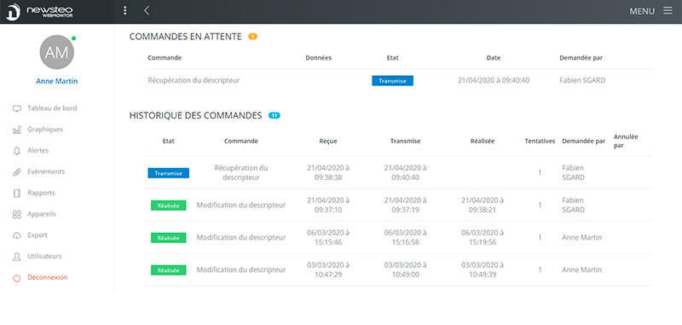Click Réalisée badge for 09:37:10 row
Screen dimensions: 682x325
168,206
